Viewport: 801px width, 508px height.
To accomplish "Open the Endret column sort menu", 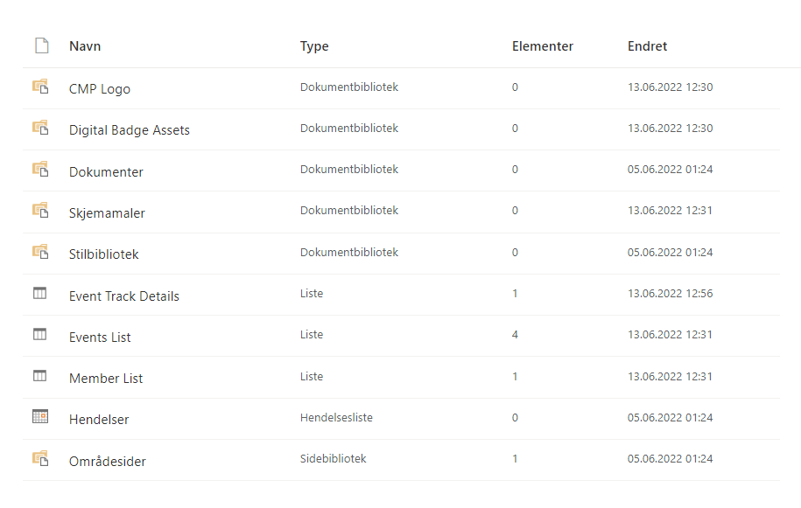I will coord(647,45).
